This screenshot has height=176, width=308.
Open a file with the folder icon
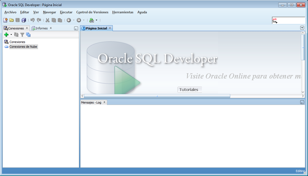tap(12, 20)
